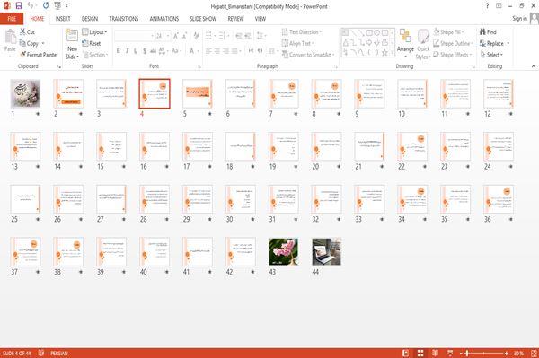
Task: Click the Save icon in quick access toolbar
Action: 19,6
